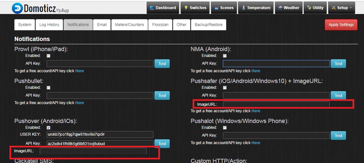Click the Pushover API Key field
Image resolution: width=364 pixels, height=163 pixels.
(x=100, y=143)
